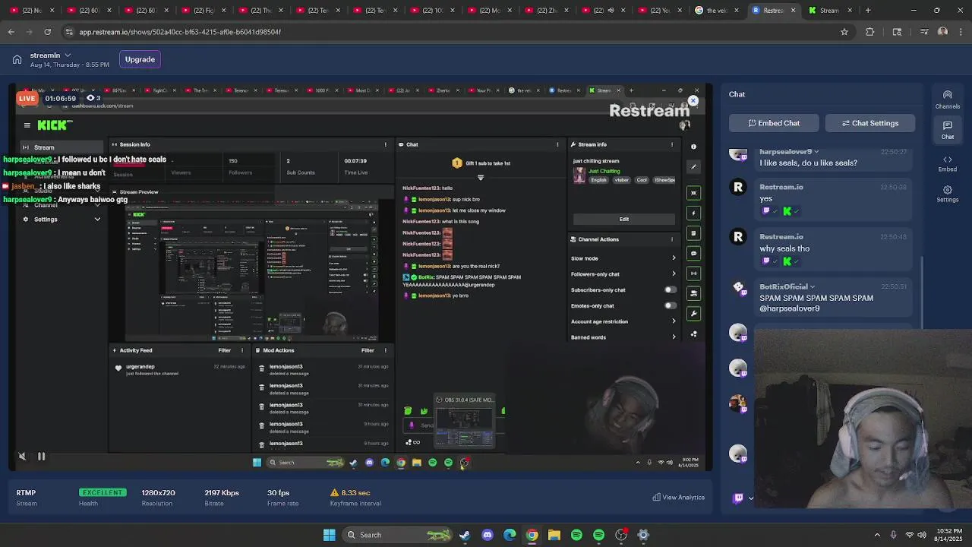Click the EXCELLENT health badge

(x=102, y=492)
